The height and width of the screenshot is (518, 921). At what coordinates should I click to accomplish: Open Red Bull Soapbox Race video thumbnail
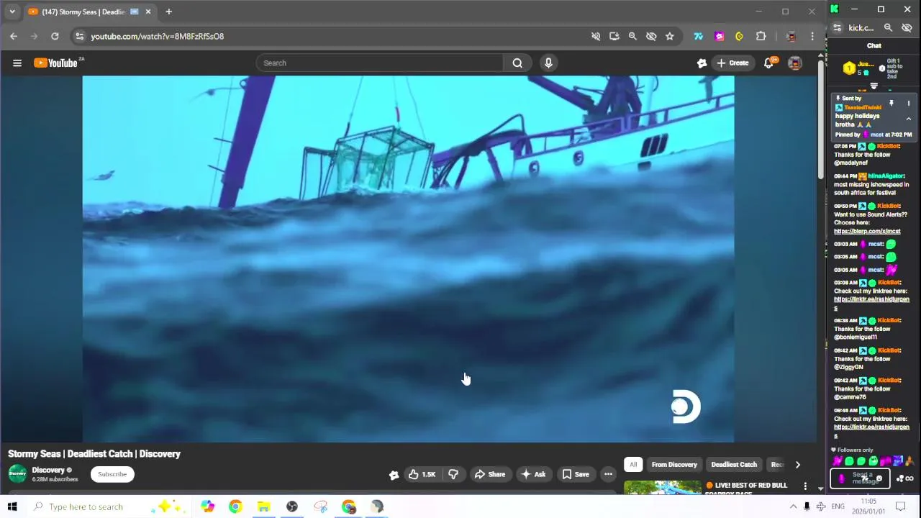[662, 488]
